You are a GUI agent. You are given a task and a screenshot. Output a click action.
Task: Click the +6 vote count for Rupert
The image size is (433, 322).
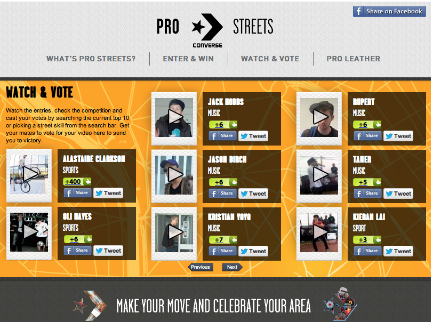click(x=363, y=125)
